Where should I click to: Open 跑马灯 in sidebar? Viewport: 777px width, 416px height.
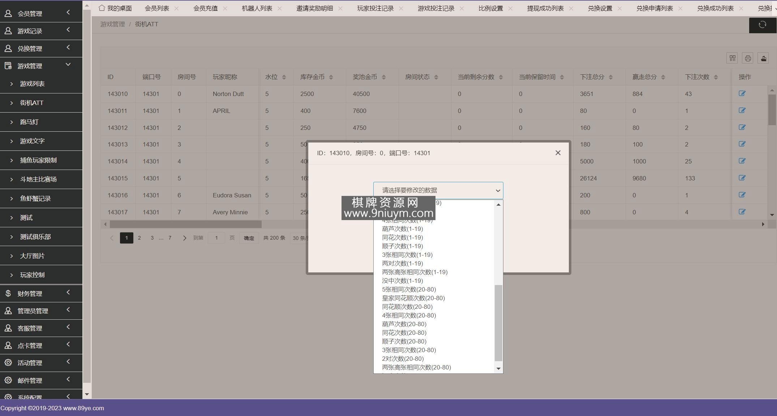click(41, 122)
